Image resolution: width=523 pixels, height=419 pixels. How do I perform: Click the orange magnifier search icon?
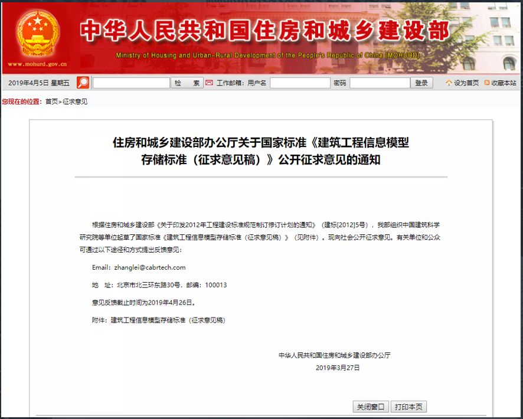click(83, 83)
